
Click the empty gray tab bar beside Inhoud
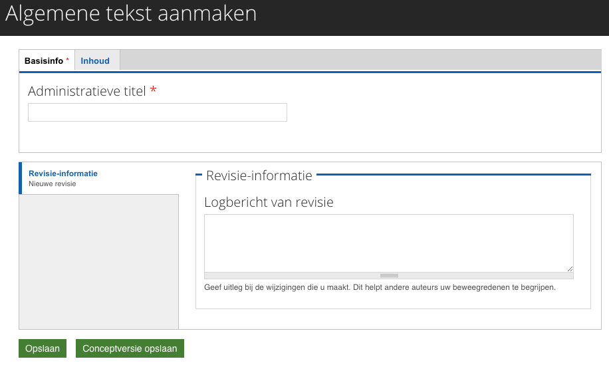point(359,61)
